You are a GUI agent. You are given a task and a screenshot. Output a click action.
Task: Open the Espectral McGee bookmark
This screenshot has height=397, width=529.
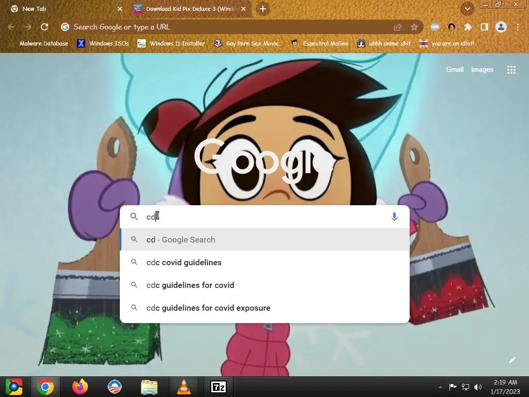coord(319,43)
